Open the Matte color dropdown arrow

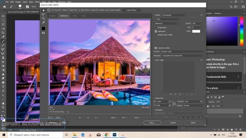202,31
